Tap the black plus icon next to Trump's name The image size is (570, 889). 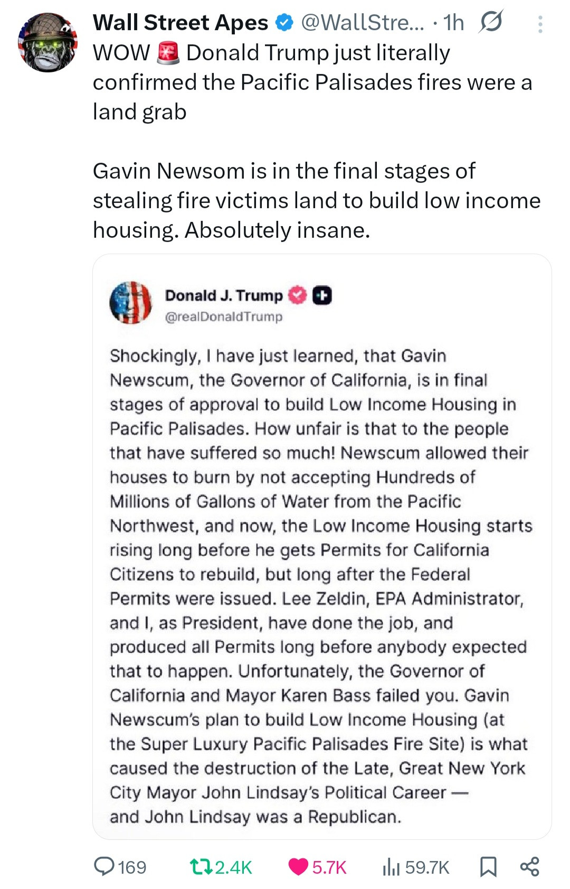[x=322, y=295]
